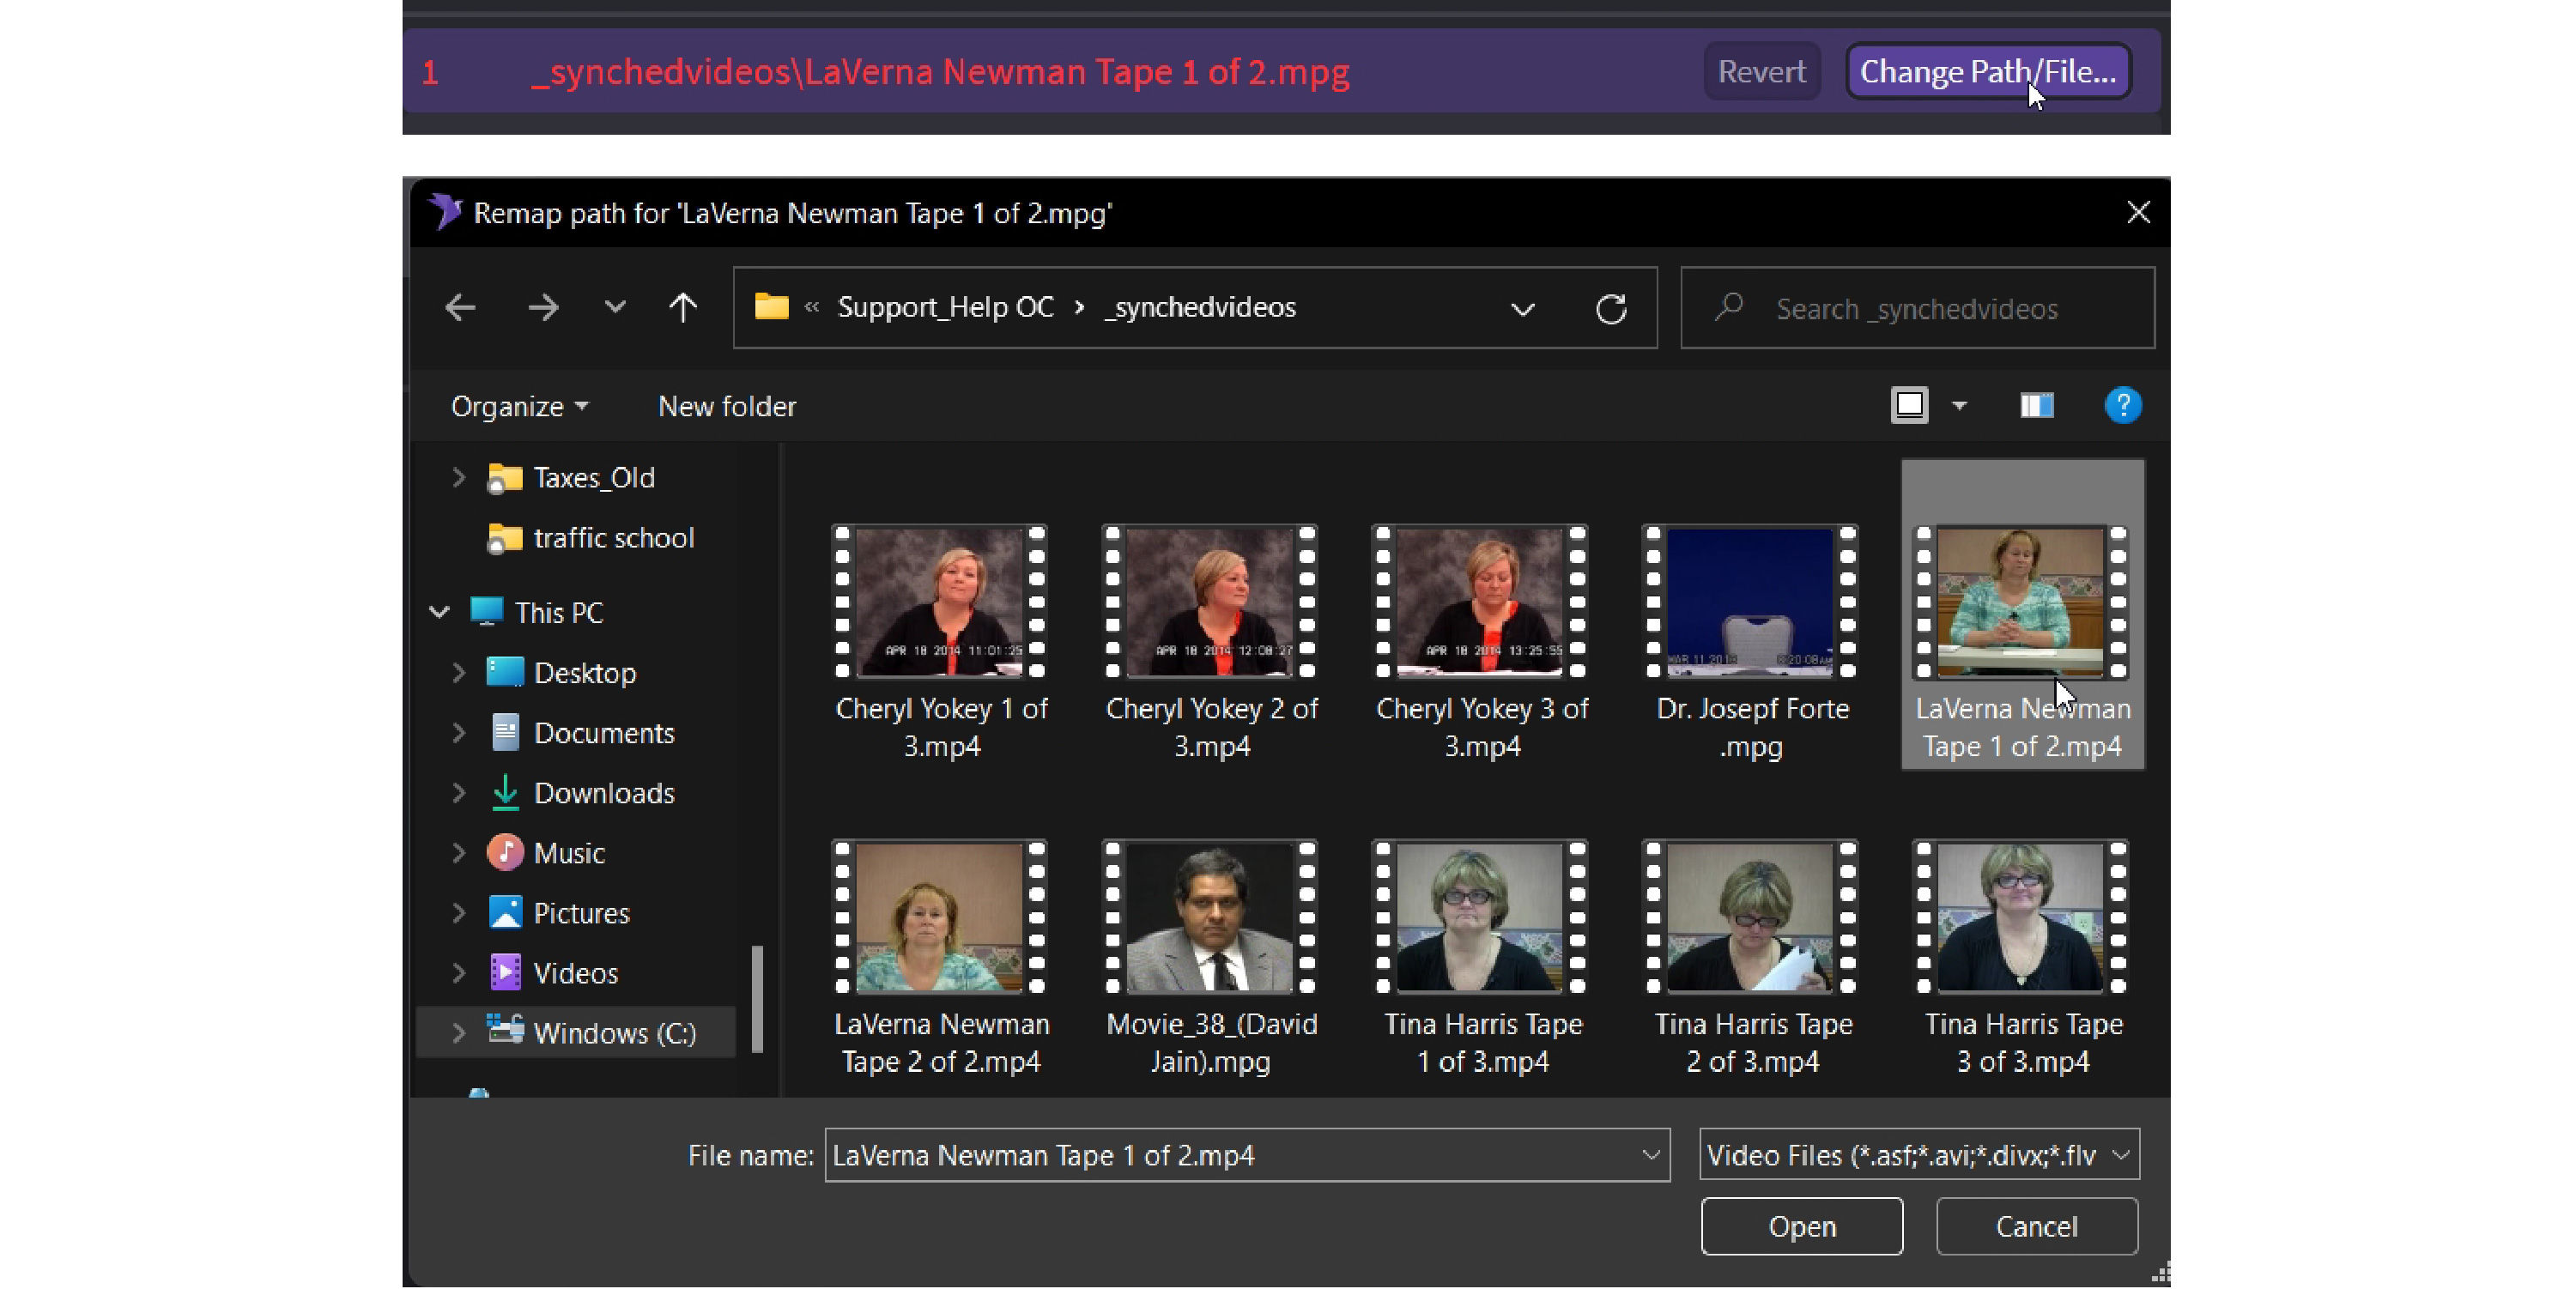Open the recent locations dropdown
2576x1289 pixels.
(615, 307)
